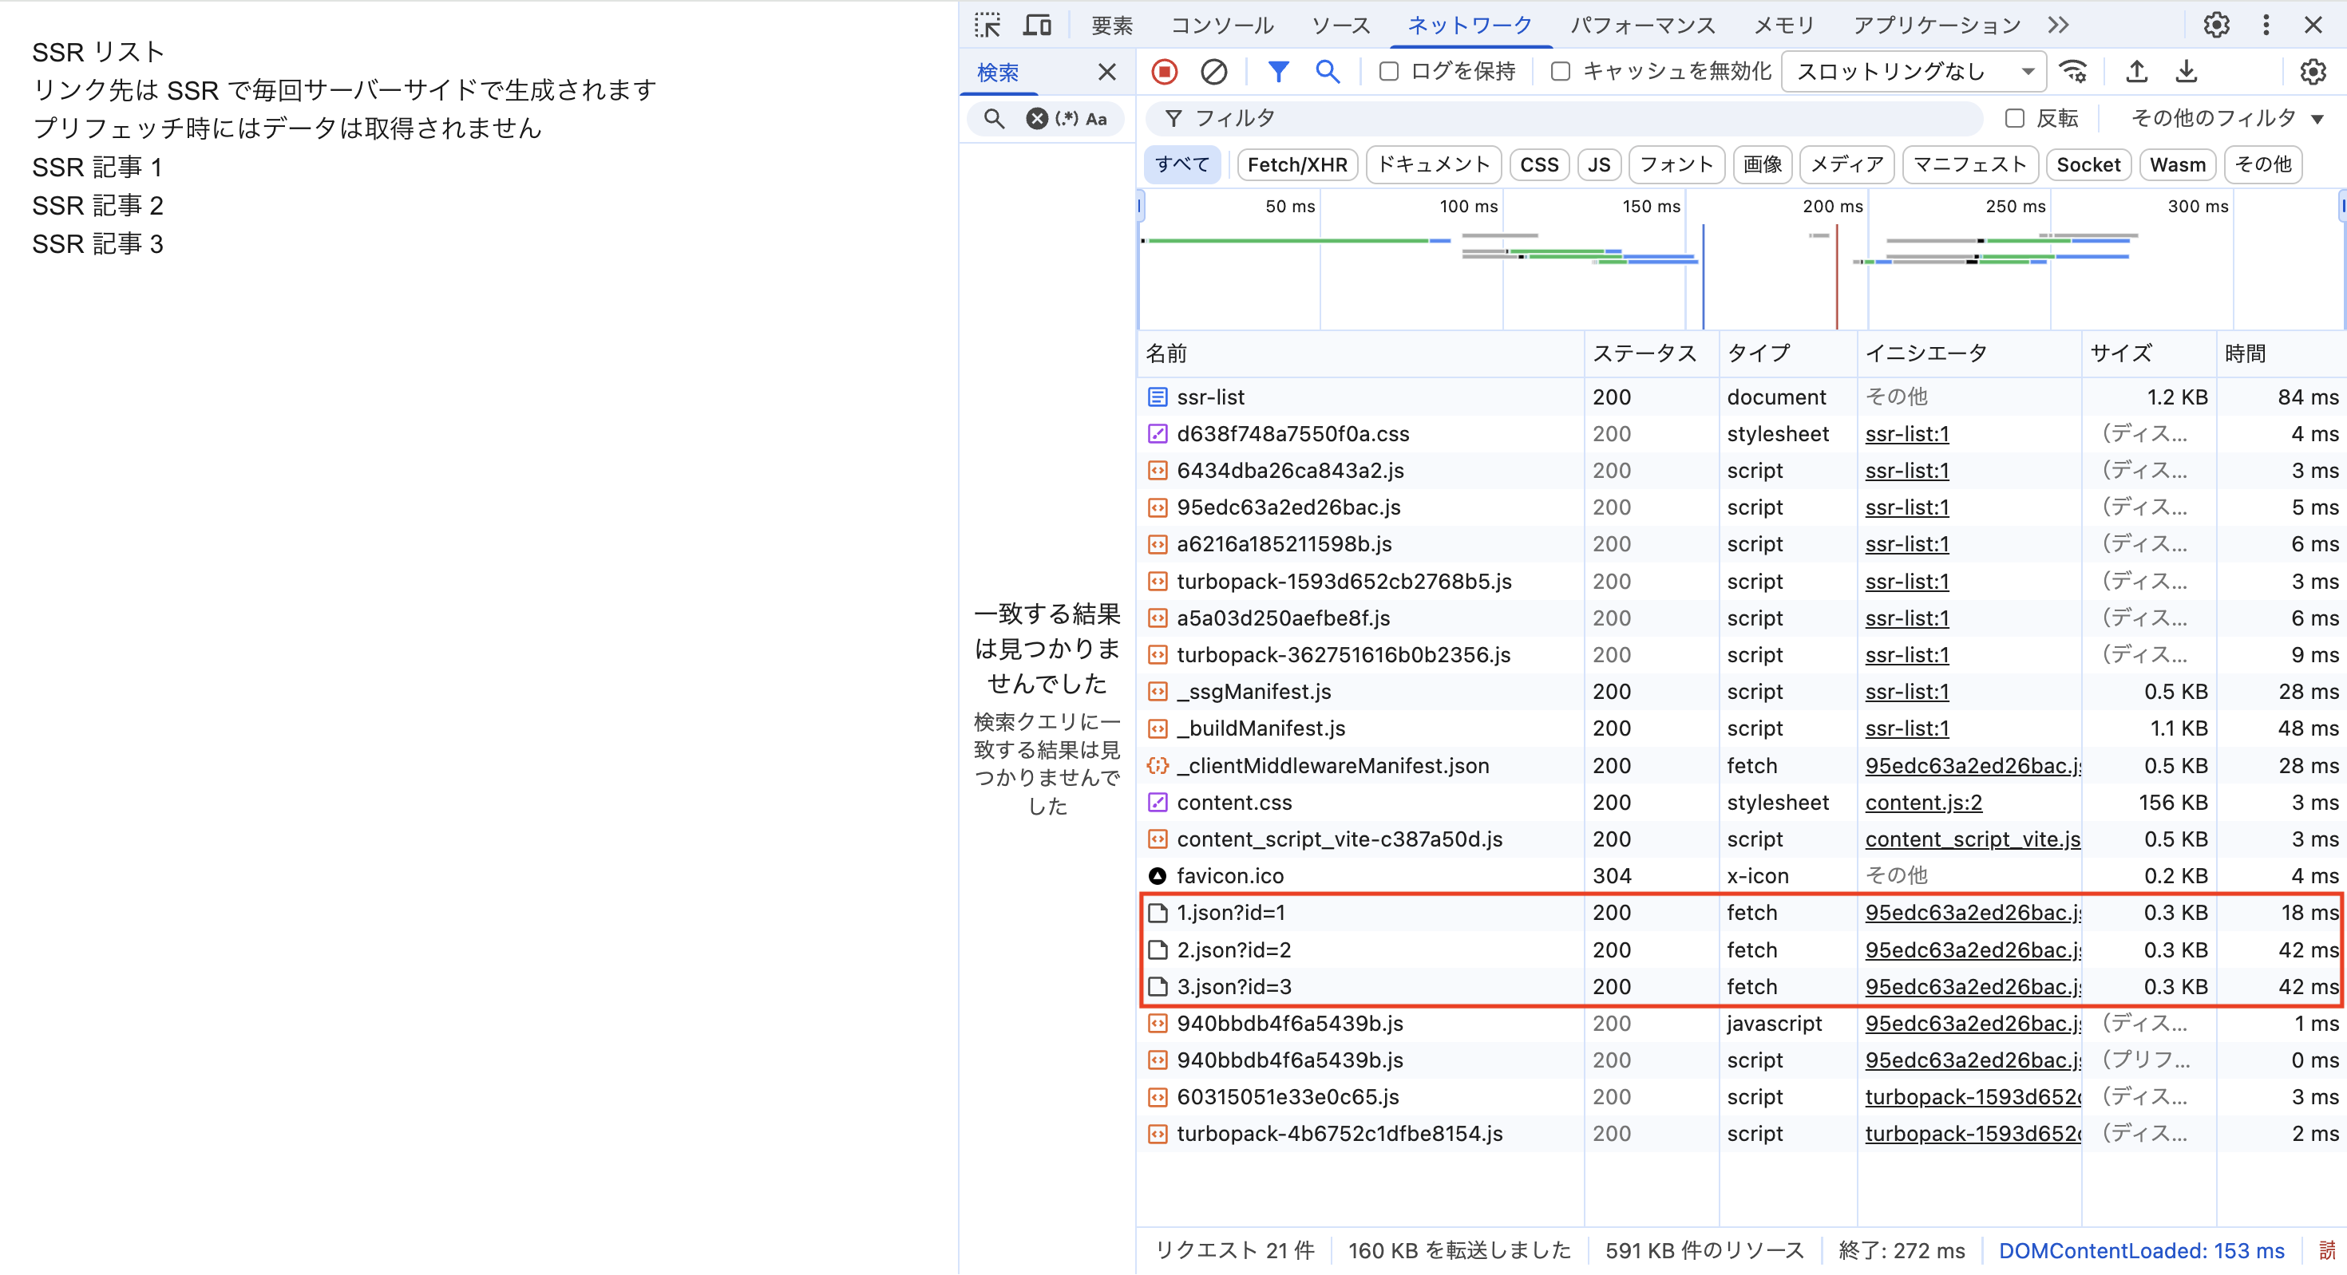The image size is (2347, 1275).
Task: Export HAR with download icon
Action: click(2186, 72)
